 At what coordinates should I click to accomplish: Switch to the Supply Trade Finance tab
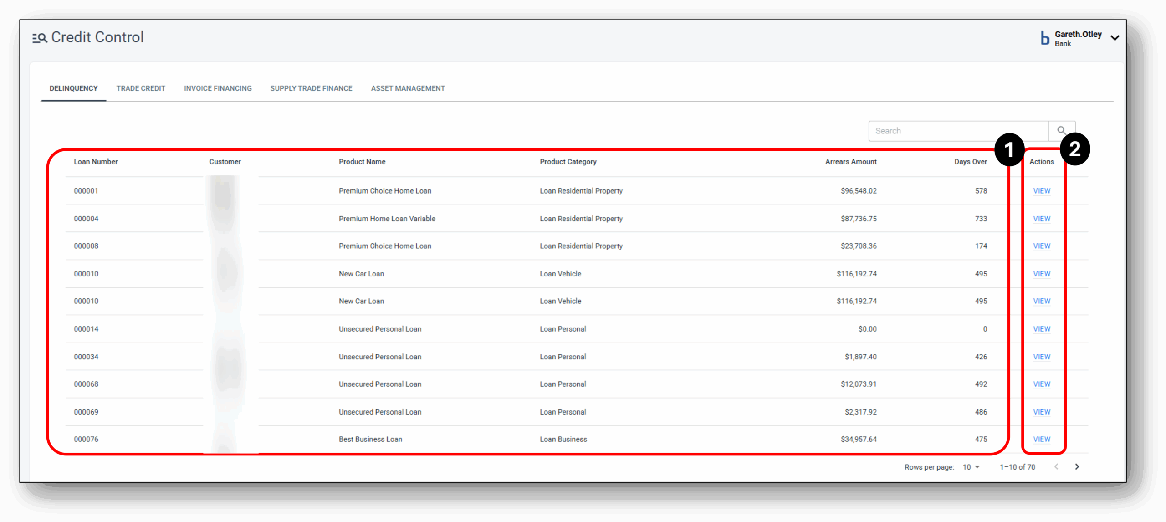(x=311, y=88)
